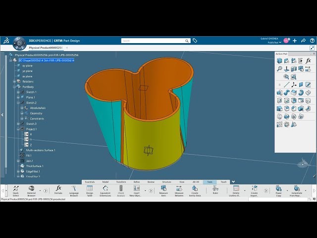This screenshot has width=317, height=238.
Task: Switch to the Review tab
Action: (x=151, y=182)
